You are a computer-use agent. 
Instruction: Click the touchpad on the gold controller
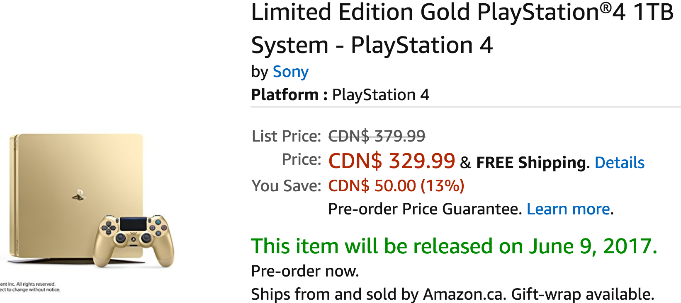133,224
